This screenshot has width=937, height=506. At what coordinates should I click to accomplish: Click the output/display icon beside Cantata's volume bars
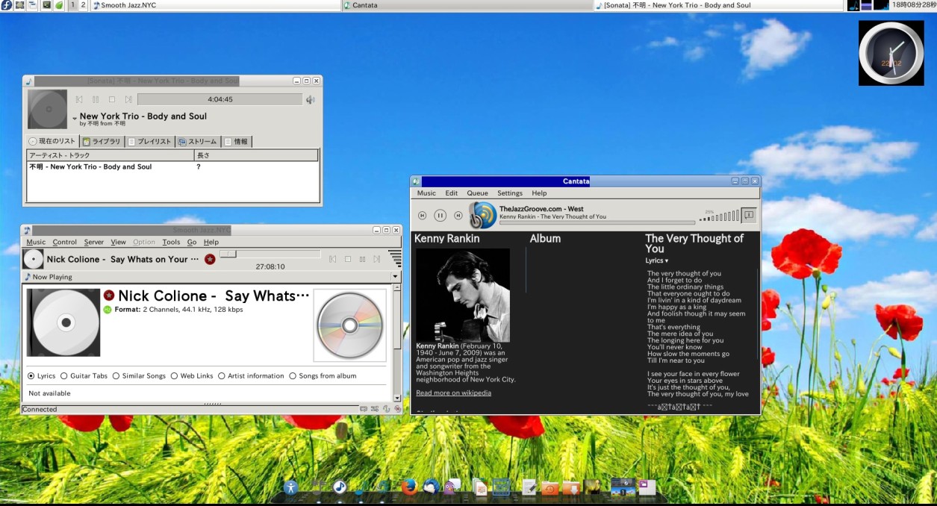pos(748,215)
